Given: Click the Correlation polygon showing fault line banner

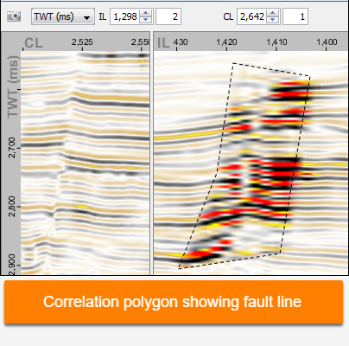Looking at the screenshot, I should [x=174, y=302].
